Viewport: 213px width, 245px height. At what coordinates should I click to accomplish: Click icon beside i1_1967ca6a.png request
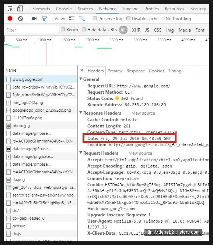(x=8, y=118)
